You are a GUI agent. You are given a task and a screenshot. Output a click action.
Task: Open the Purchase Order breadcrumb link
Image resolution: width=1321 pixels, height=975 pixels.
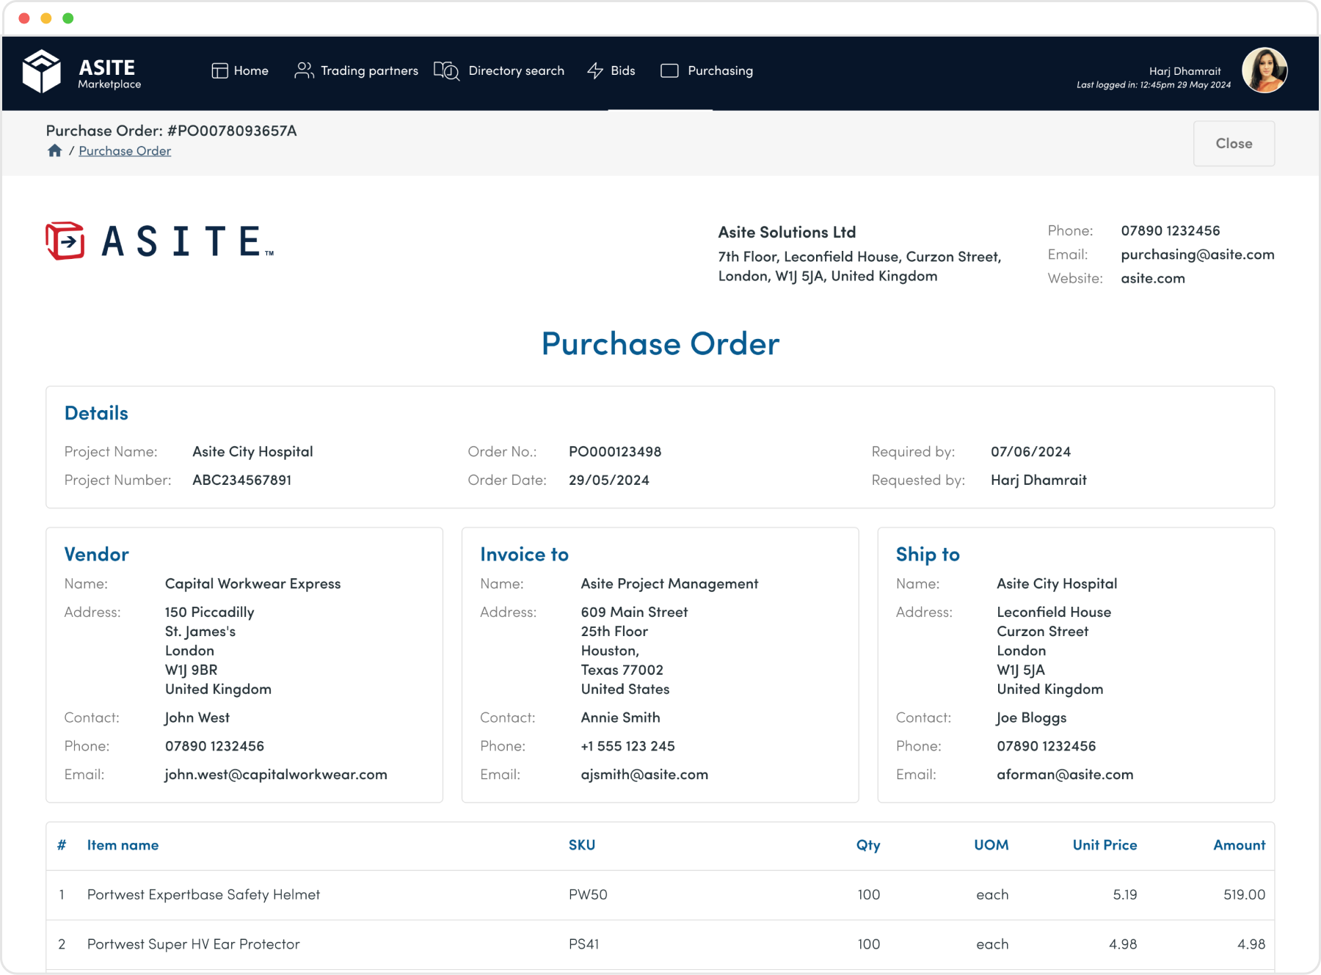125,150
